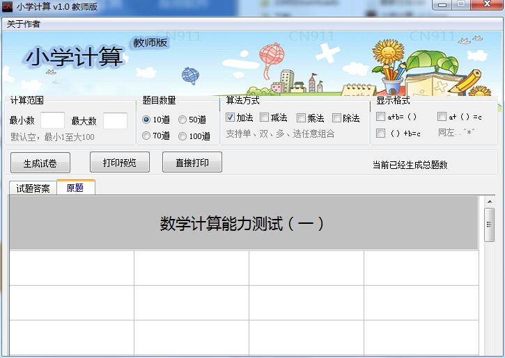The image size is (505, 358).
Task: Close the 小学计算 window
Action: pos(487,4)
